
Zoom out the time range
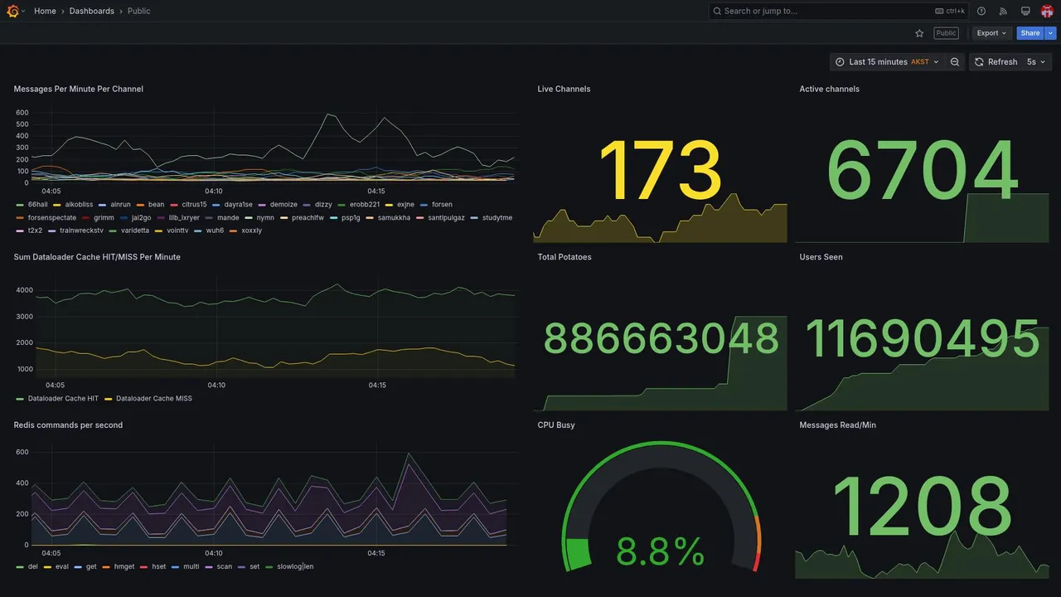point(955,62)
